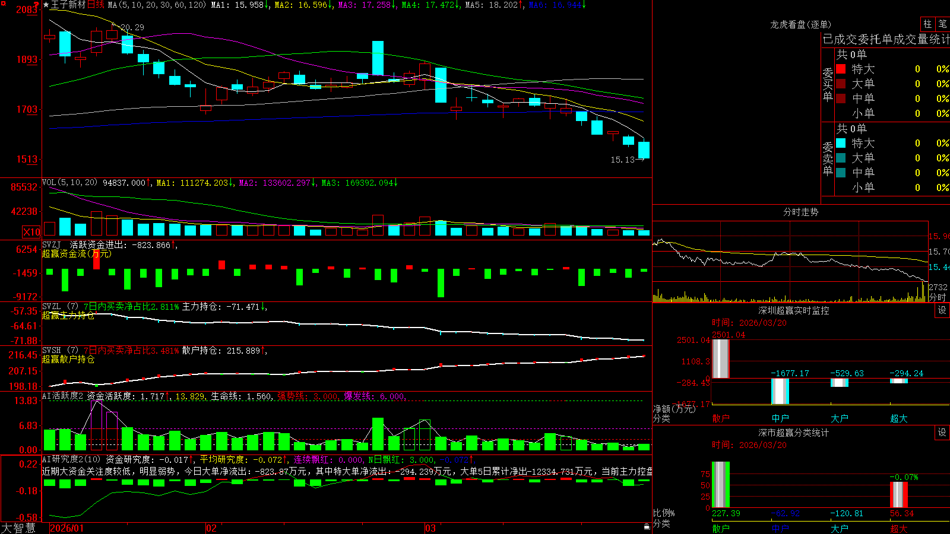This screenshot has width=950, height=534.
Task: Click the 20.29 high price label
Action: (x=132, y=27)
